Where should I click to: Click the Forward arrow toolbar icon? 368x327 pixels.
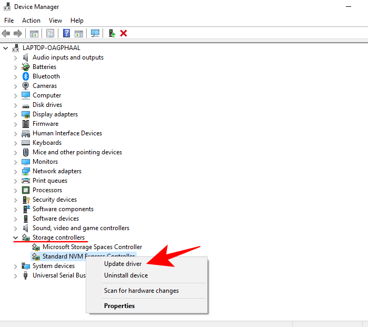click(x=18, y=33)
